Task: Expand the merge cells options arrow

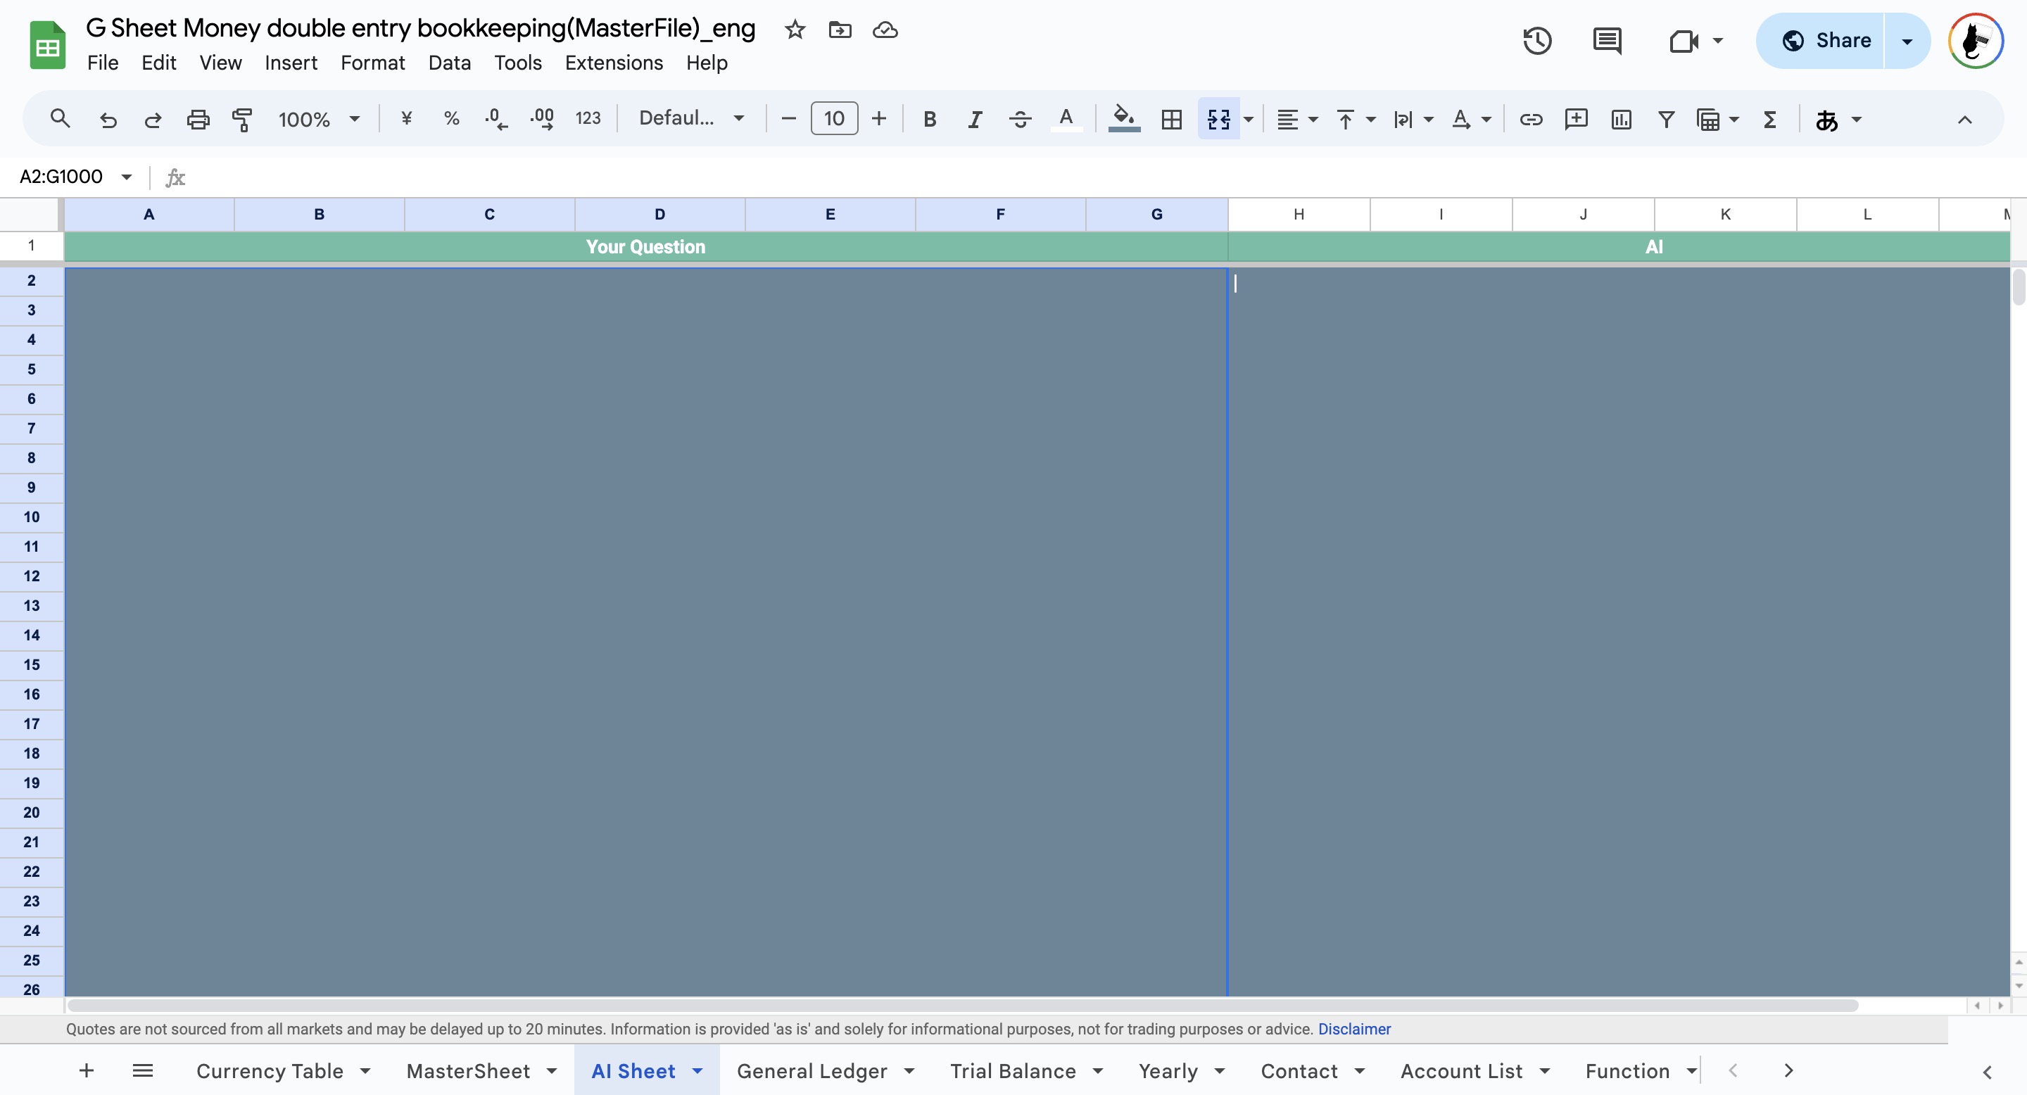Action: coord(1249,119)
